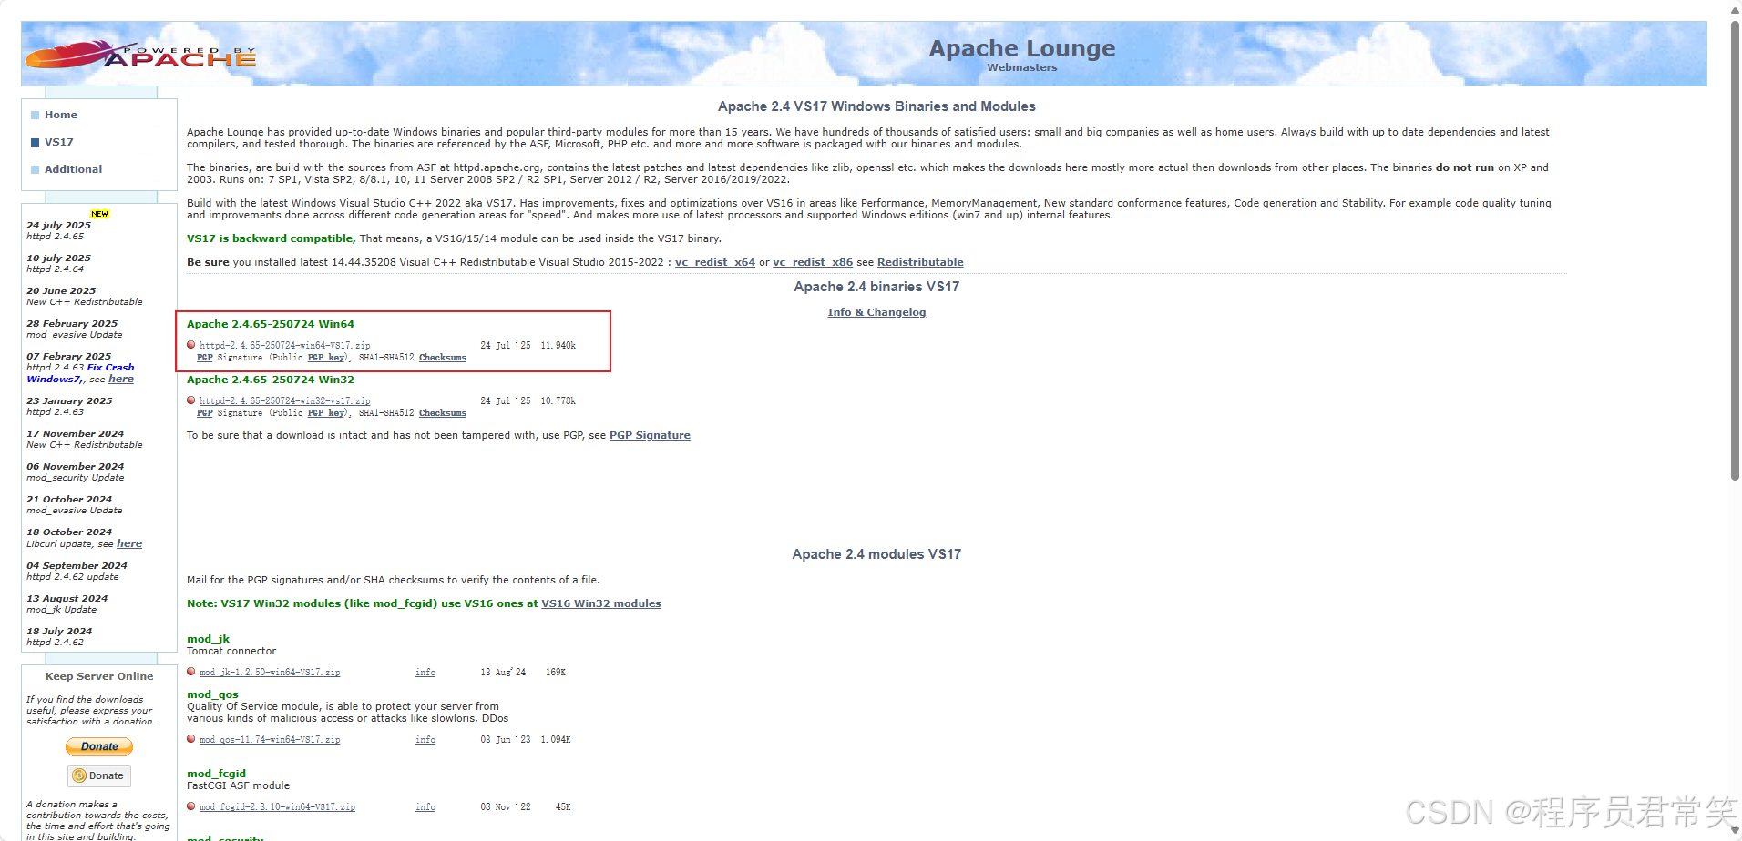Click the yellow PayPal Donate button
1742x841 pixels.
(99, 746)
